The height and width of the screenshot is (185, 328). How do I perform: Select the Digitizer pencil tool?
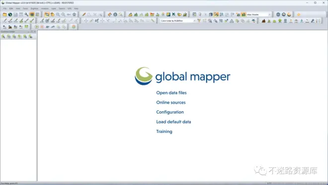(x=84, y=14)
